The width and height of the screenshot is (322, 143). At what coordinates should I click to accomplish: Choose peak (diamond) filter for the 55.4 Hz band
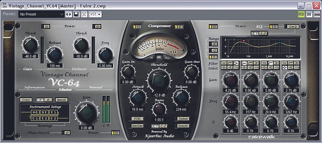(224, 67)
